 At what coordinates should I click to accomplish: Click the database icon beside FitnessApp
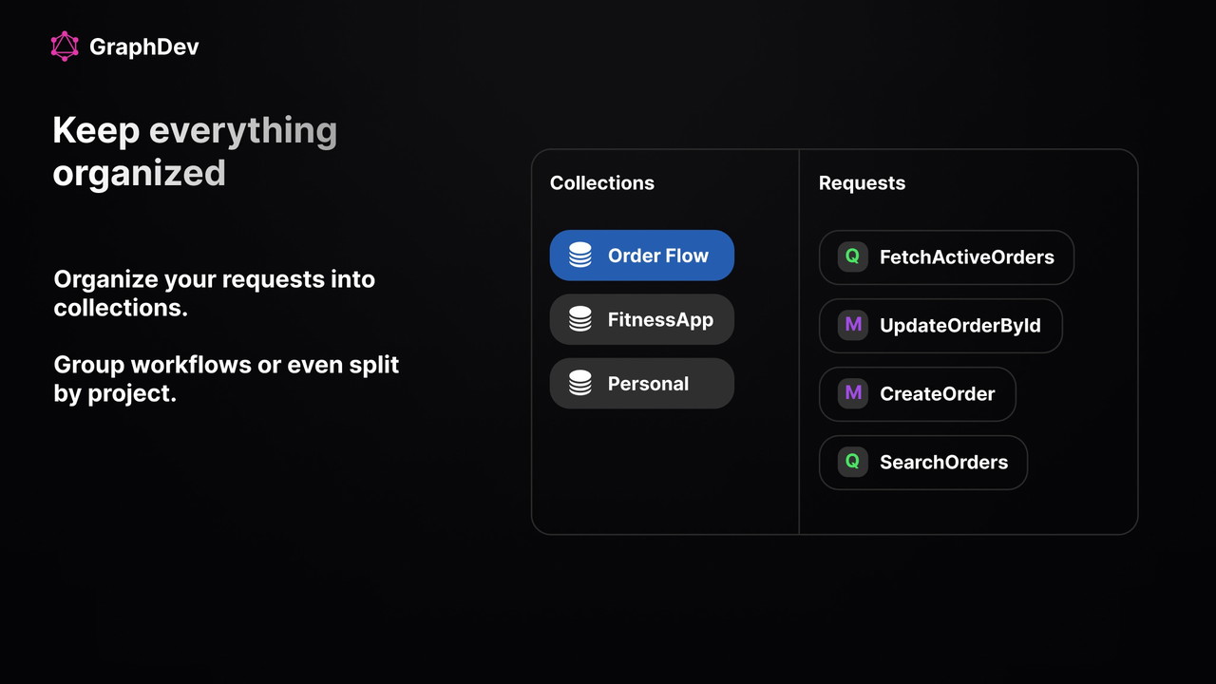pos(580,320)
